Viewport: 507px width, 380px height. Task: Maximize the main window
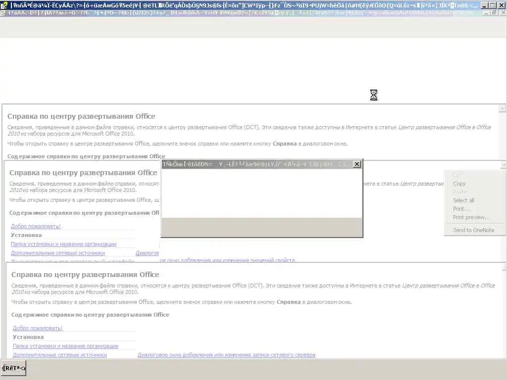click(x=493, y=5)
